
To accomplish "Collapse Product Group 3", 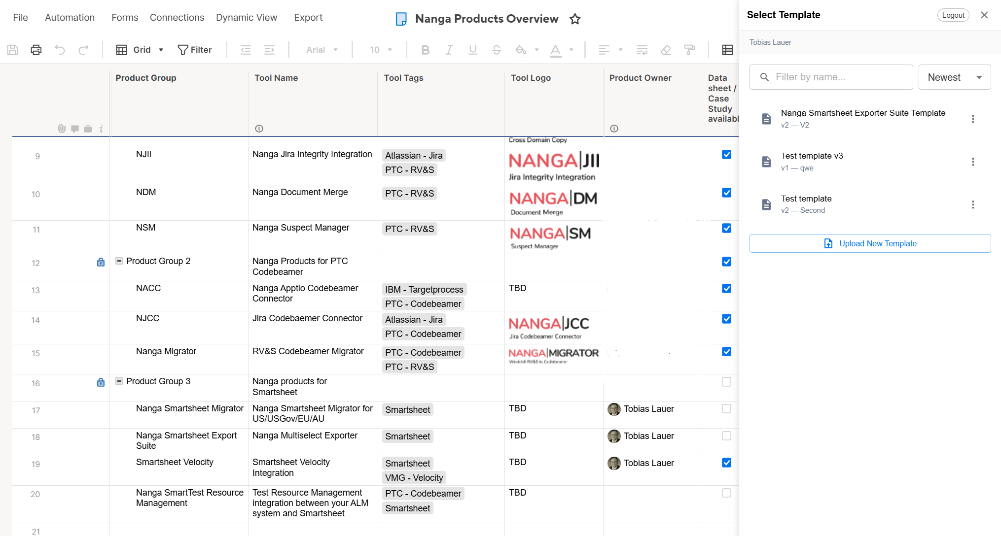I will coord(119,381).
